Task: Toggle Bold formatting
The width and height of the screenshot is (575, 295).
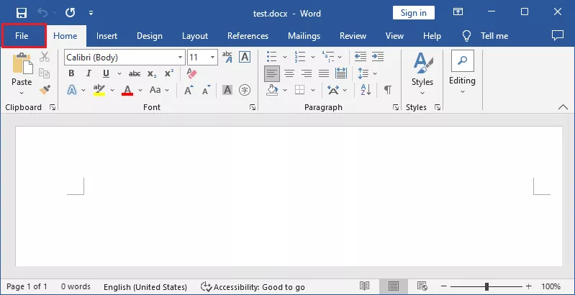Action: point(71,73)
